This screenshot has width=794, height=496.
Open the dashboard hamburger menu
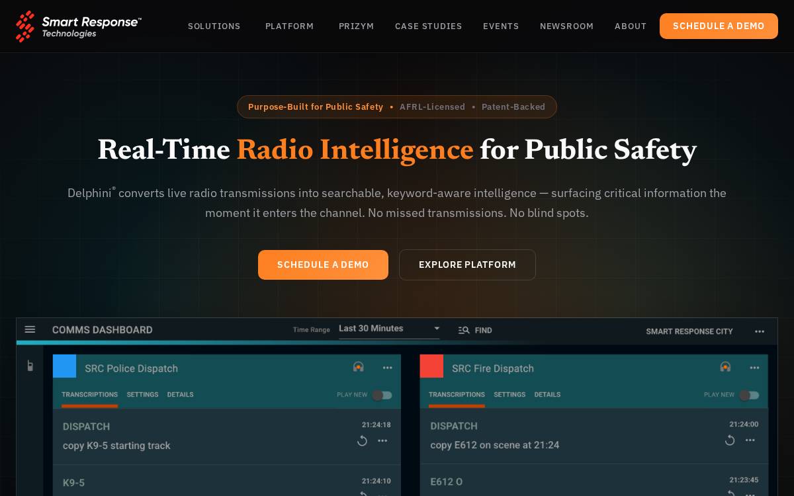pyautogui.click(x=30, y=329)
